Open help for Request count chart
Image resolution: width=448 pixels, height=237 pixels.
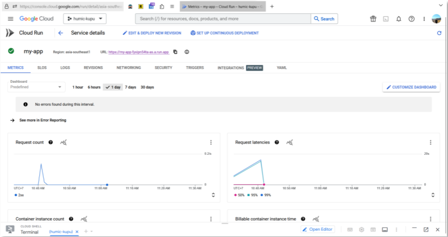(x=51, y=142)
